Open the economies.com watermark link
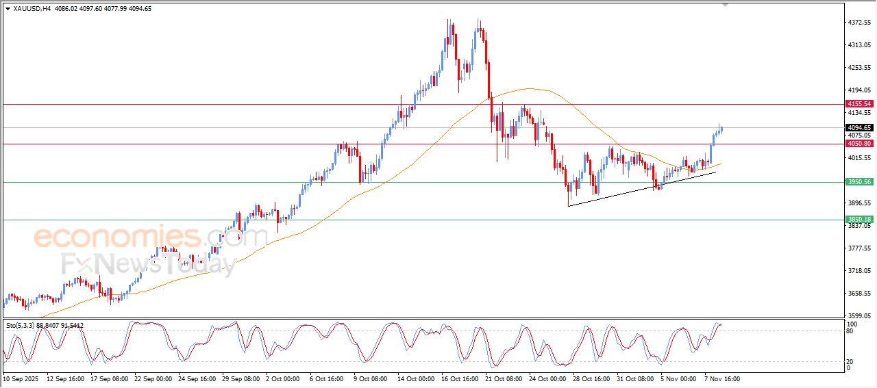The width and height of the screenshot is (877, 388). [x=151, y=237]
